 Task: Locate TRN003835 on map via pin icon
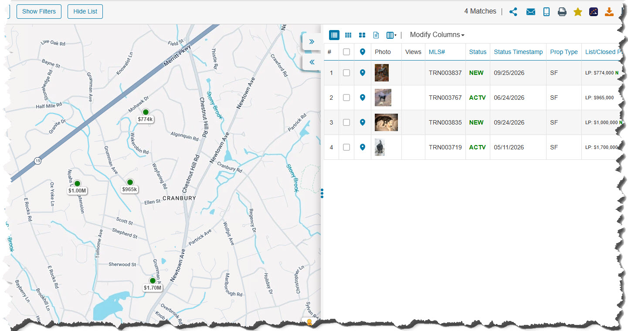point(363,122)
